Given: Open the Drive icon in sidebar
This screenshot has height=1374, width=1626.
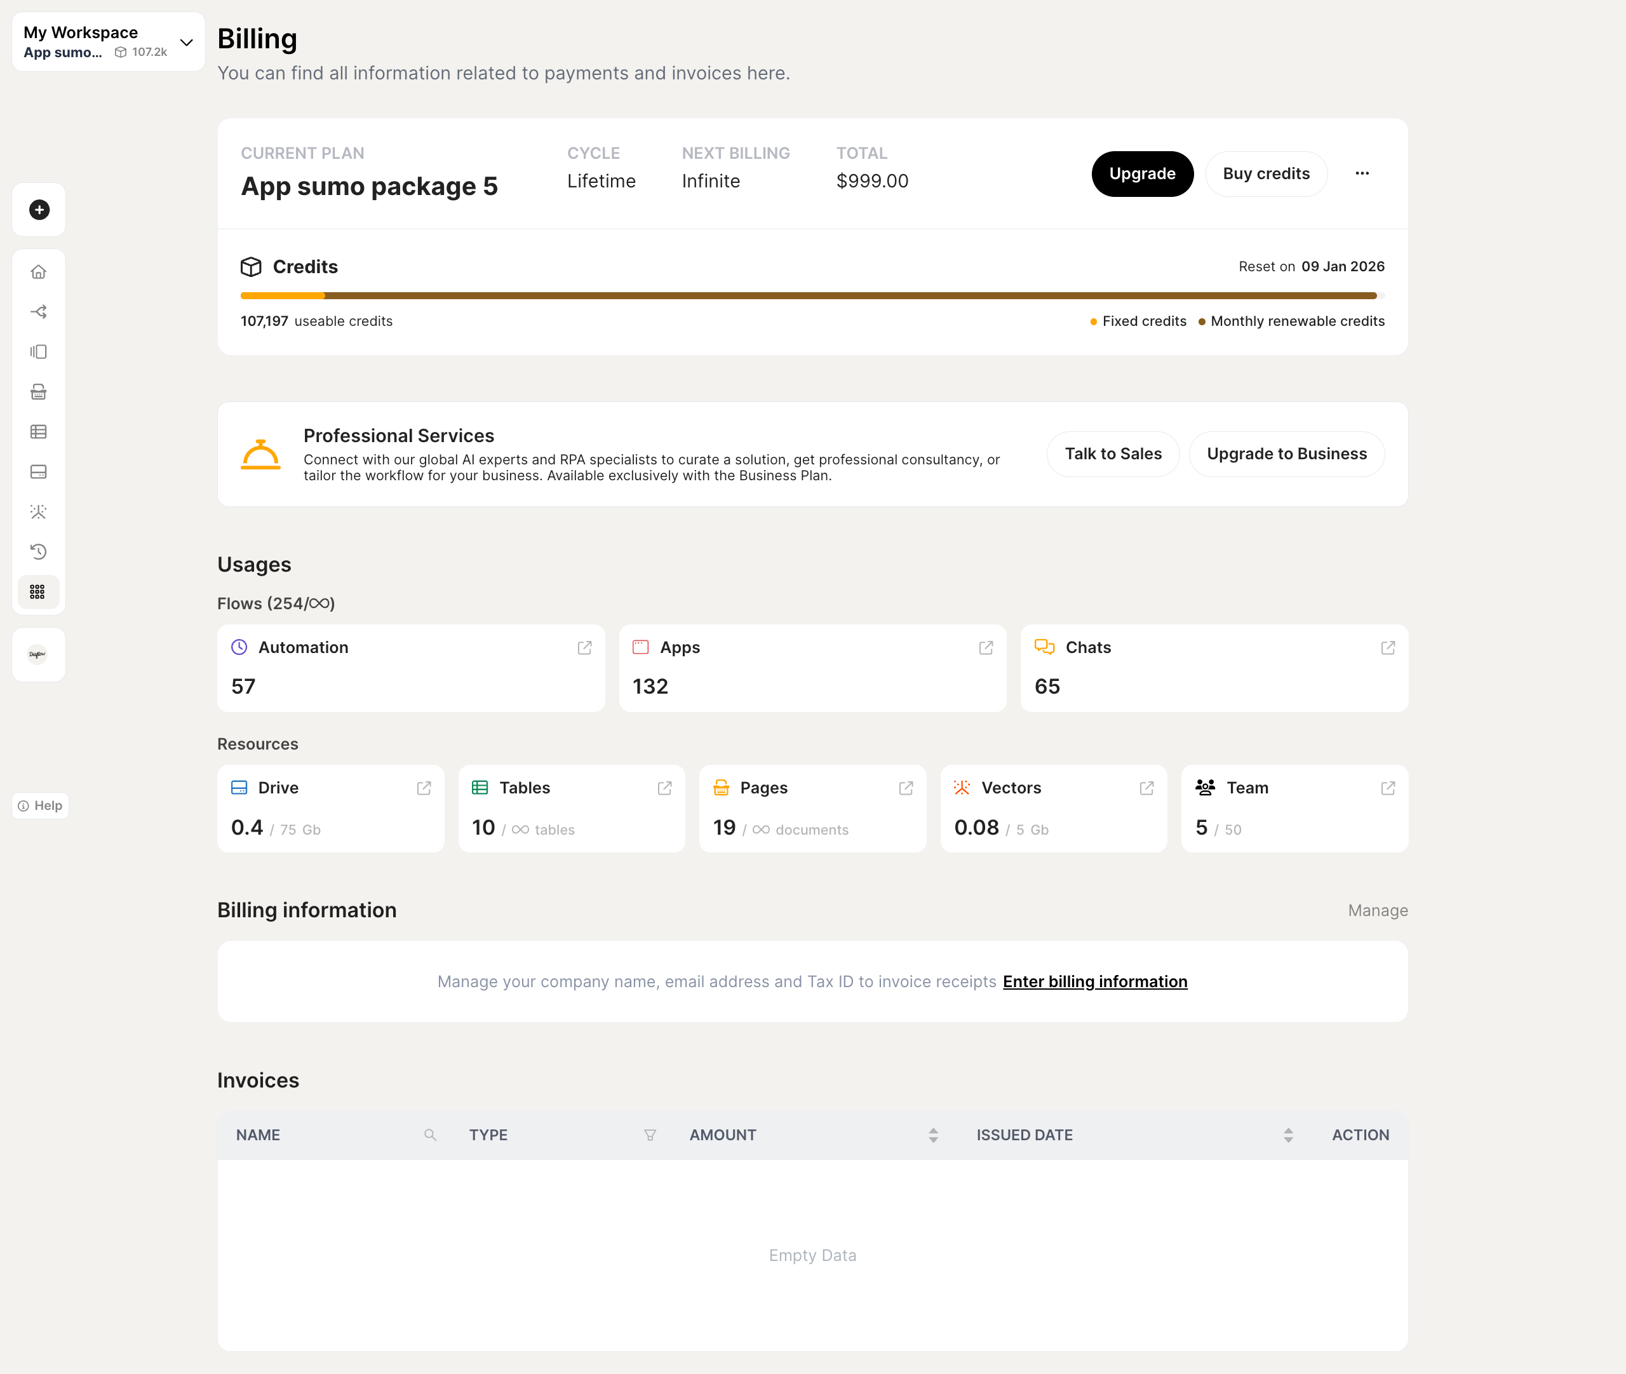Looking at the screenshot, I should tap(38, 472).
